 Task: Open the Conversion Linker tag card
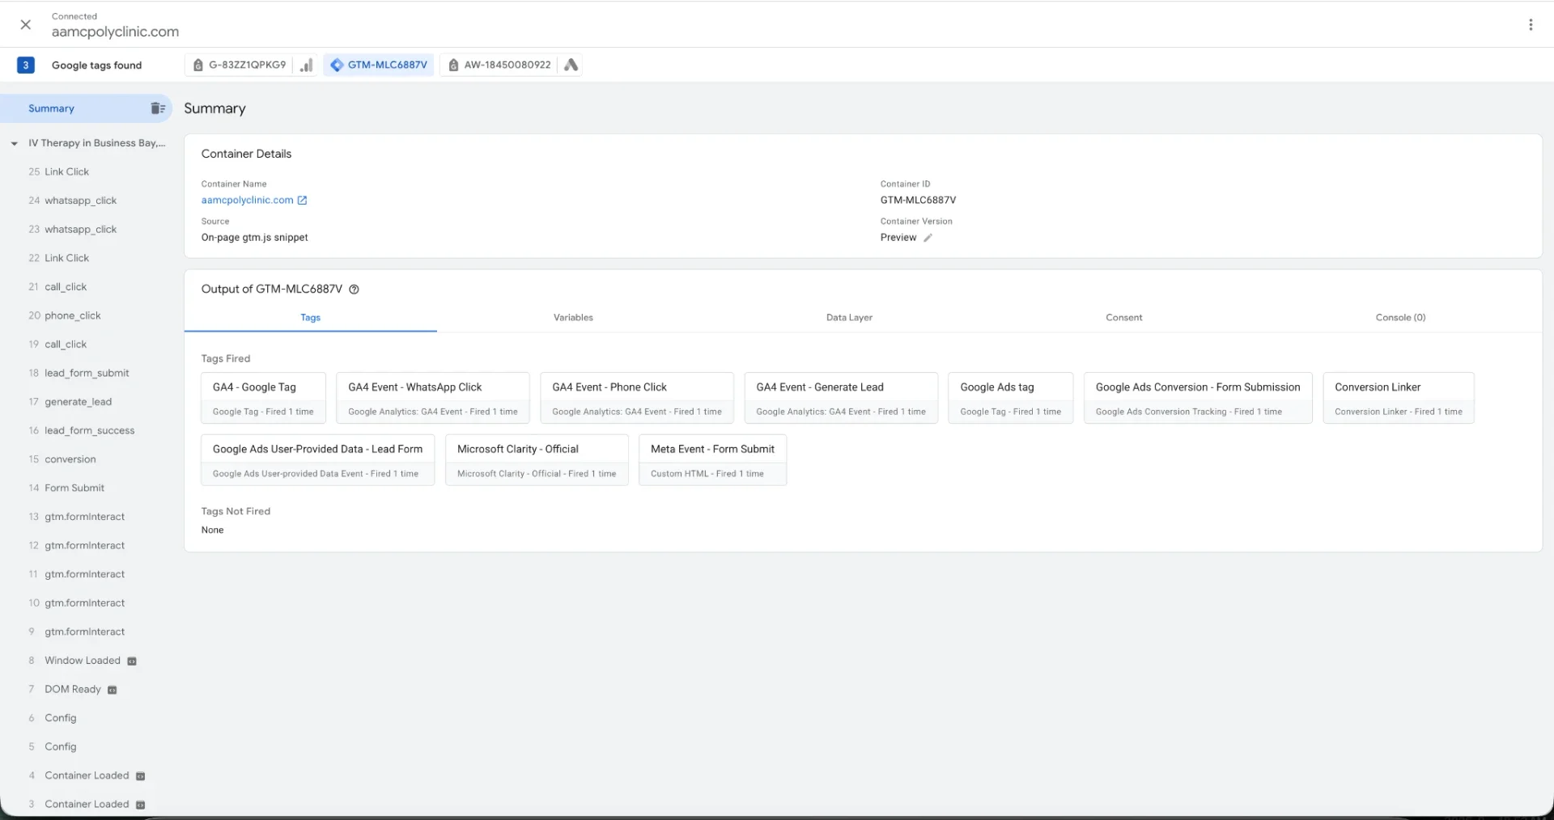click(x=1399, y=398)
